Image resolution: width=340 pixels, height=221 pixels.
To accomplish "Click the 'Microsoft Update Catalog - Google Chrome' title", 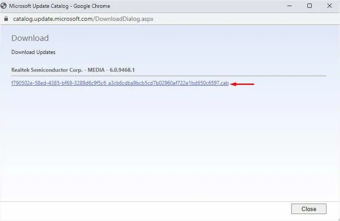I will (59, 6).
